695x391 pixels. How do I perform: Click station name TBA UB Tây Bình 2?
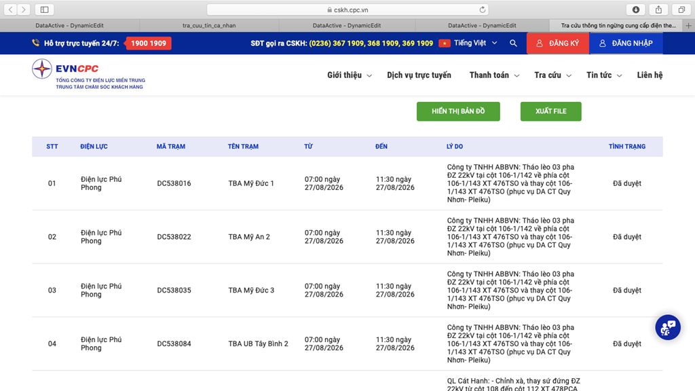(x=258, y=343)
